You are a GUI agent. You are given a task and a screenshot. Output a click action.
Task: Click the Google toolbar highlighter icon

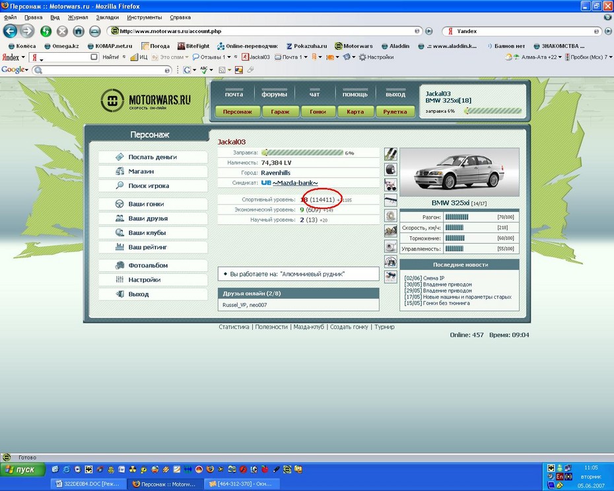(x=250, y=70)
